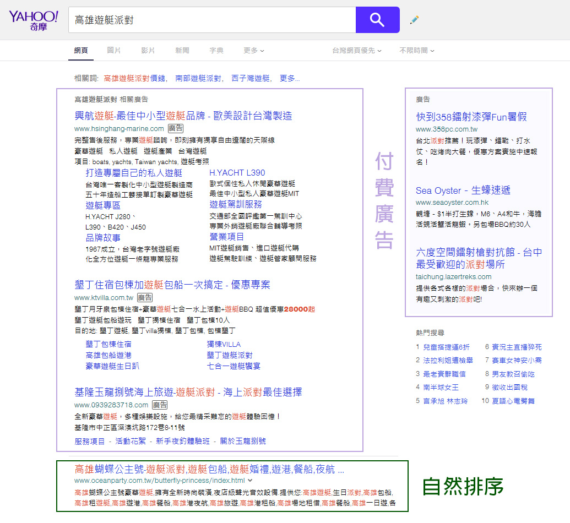This screenshot has width=570, height=523.
Task: Open sitelink 遊艇專區
Action: (103, 206)
